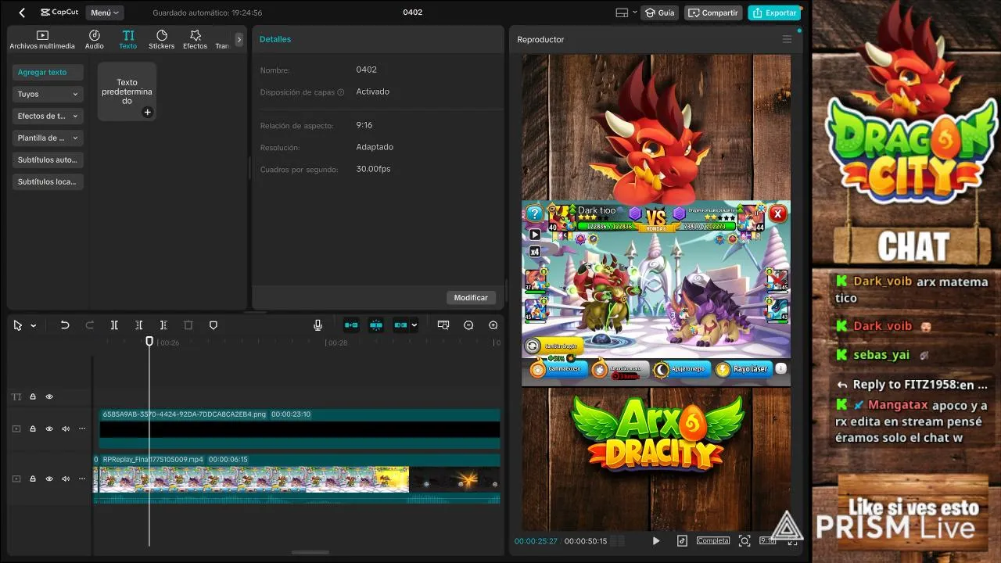Toggle main track magnet snapping

[x=351, y=325]
